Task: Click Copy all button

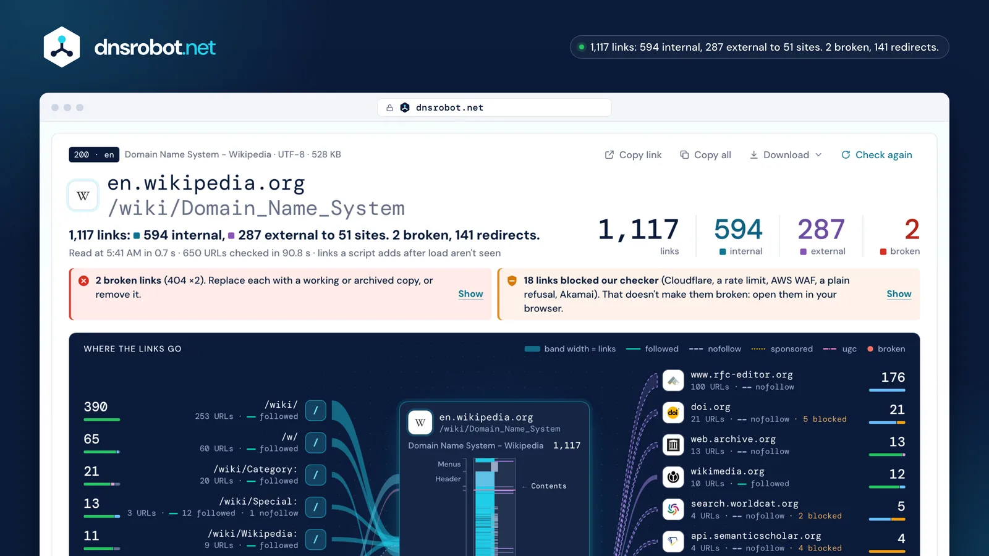Action: (x=705, y=155)
